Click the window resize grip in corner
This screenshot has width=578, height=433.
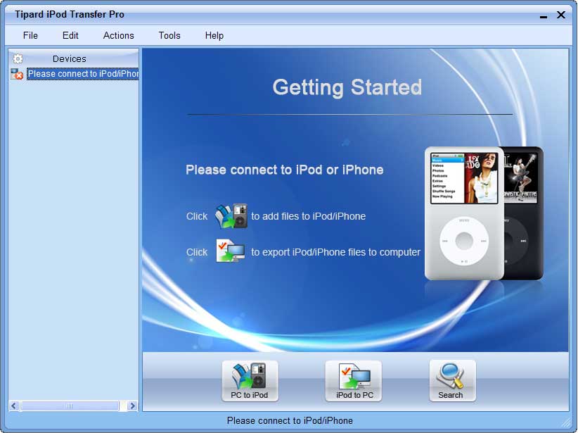coord(566,422)
